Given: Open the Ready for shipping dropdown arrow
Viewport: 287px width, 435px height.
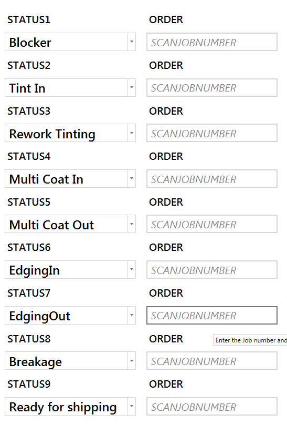Looking at the screenshot, I should (x=132, y=407).
